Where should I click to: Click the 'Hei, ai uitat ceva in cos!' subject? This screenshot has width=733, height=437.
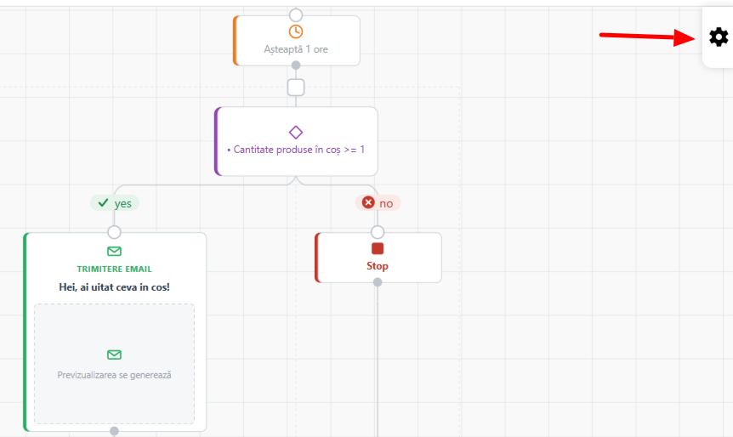tap(114, 287)
